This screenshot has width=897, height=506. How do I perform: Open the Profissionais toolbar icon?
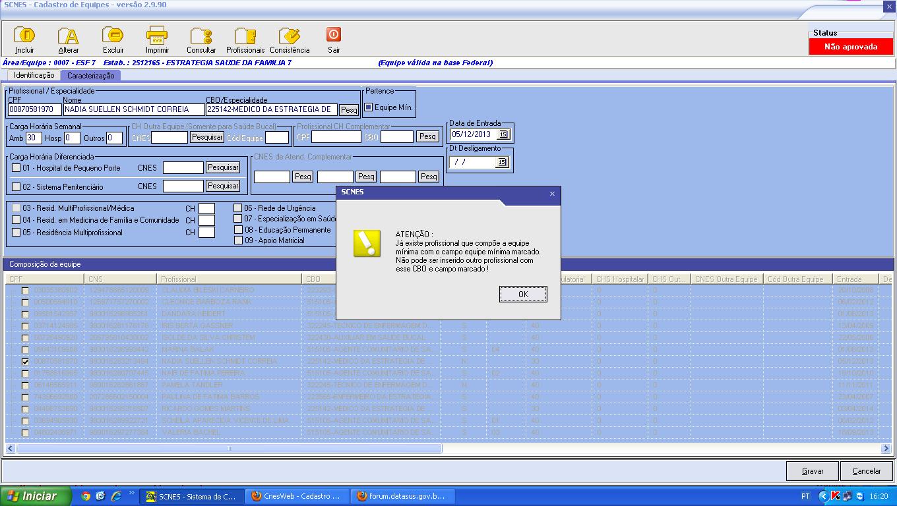point(245,36)
